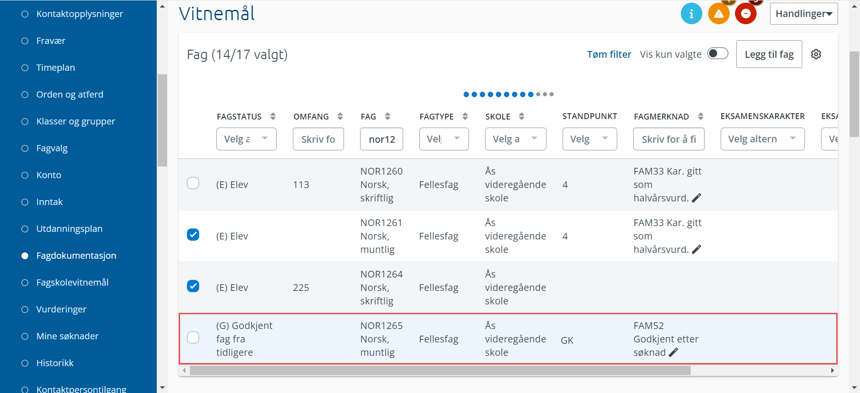Image resolution: width=860 pixels, height=393 pixels.
Task: Open the orange warning alerts icon
Action: [x=718, y=13]
